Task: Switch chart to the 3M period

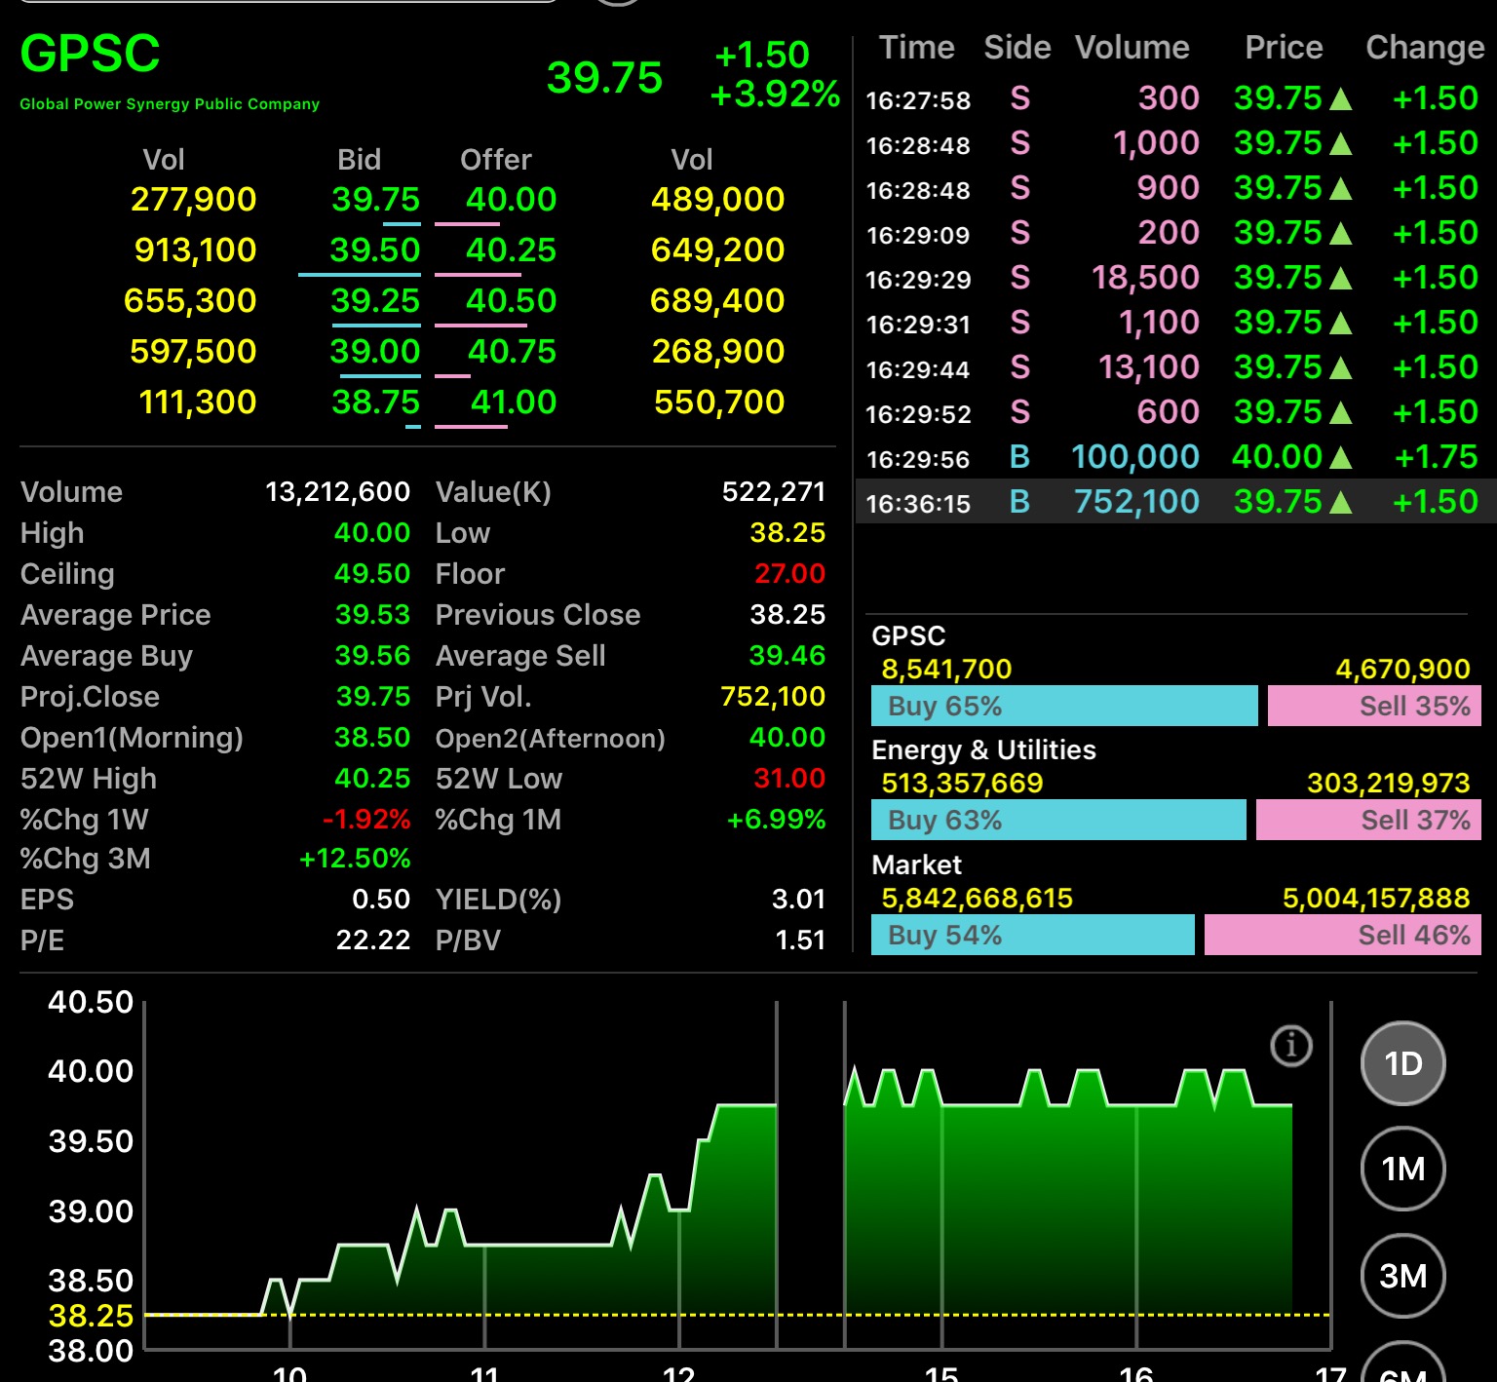Action: point(1402,1276)
